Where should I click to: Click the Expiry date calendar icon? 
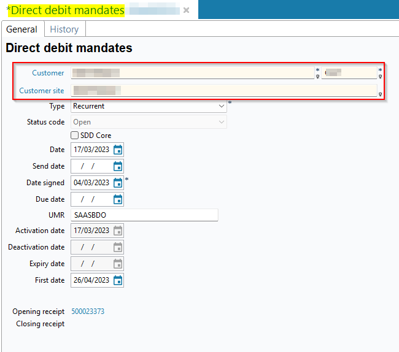[118, 264]
